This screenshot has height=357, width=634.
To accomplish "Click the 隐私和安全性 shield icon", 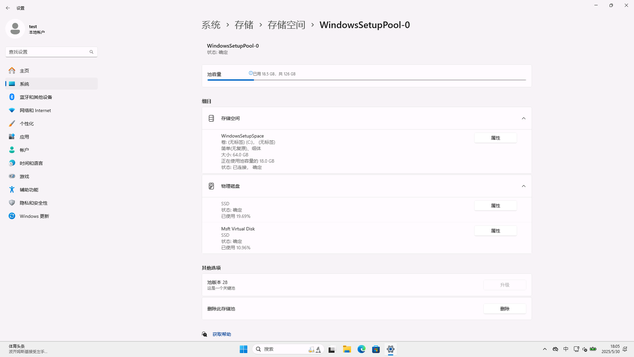I will (12, 203).
